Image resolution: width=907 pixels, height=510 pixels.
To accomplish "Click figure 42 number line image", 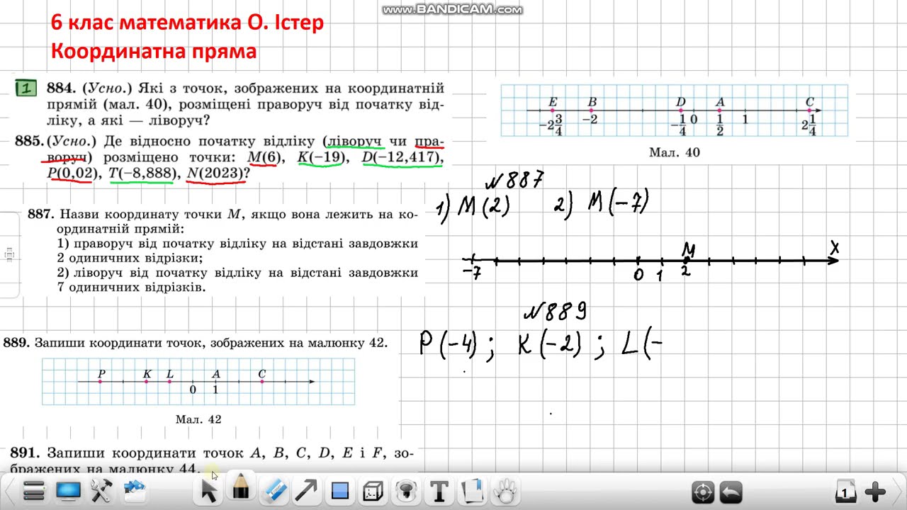I will 198,382.
